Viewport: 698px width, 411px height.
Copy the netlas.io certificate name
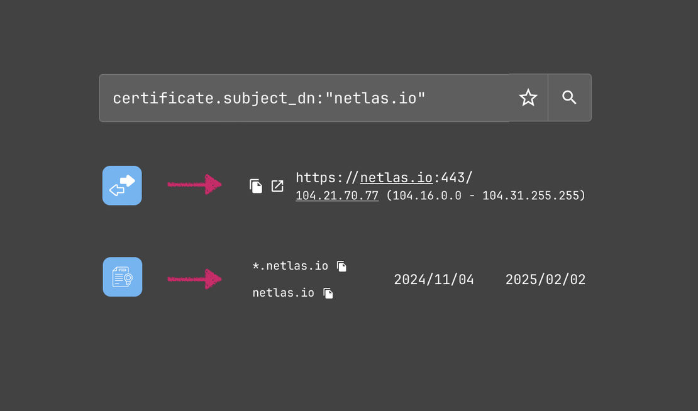click(328, 293)
